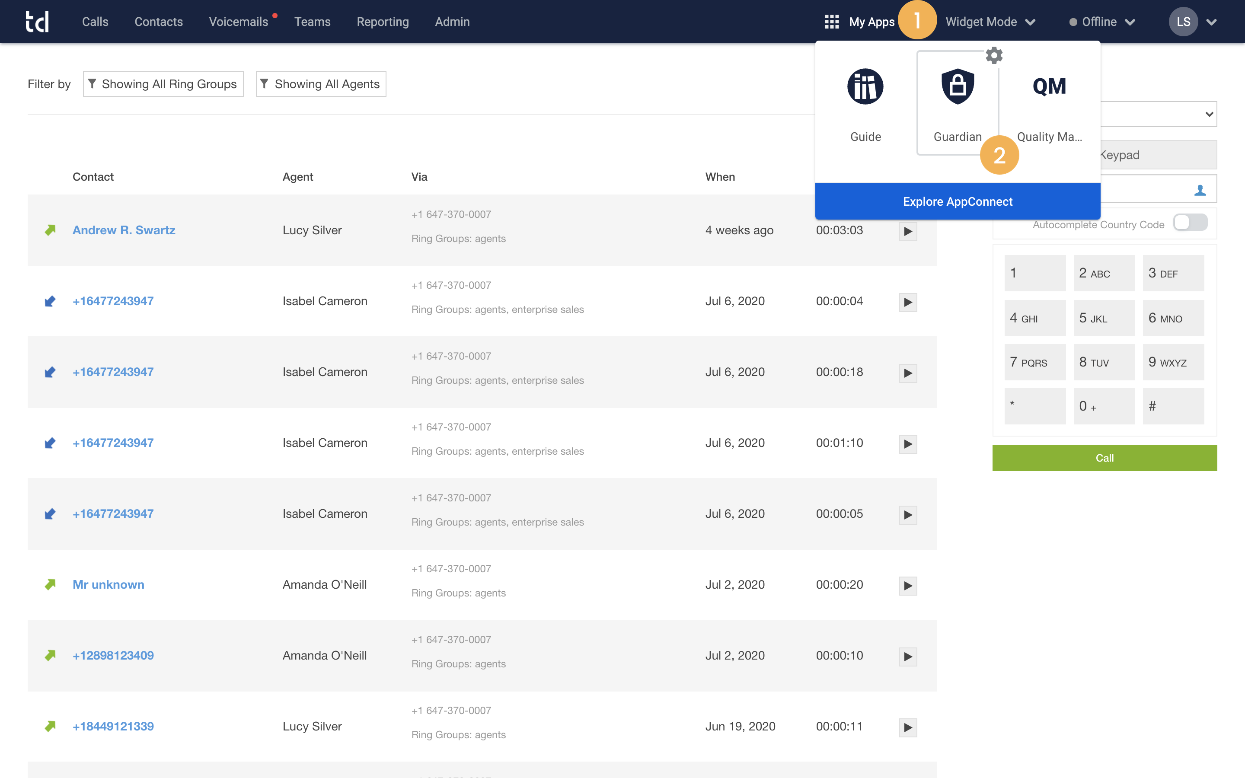The width and height of the screenshot is (1245, 778).
Task: Click the call arrow icon beside Andrew R. Swartz
Action: click(50, 230)
